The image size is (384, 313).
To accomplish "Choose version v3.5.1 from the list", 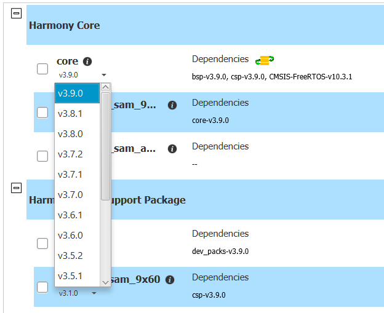I will 77,276.
